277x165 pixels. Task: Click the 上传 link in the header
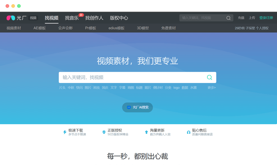252,18
